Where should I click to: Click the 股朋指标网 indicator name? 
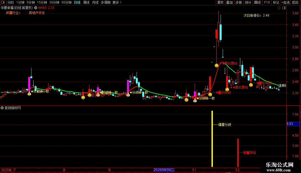(13, 108)
